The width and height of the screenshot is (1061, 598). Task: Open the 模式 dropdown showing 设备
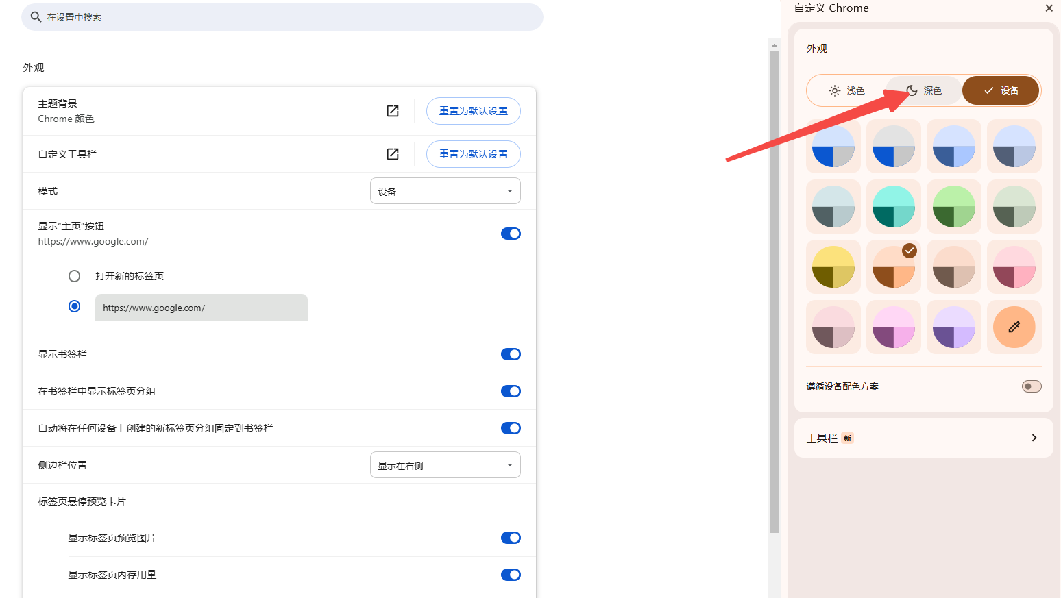pos(446,191)
